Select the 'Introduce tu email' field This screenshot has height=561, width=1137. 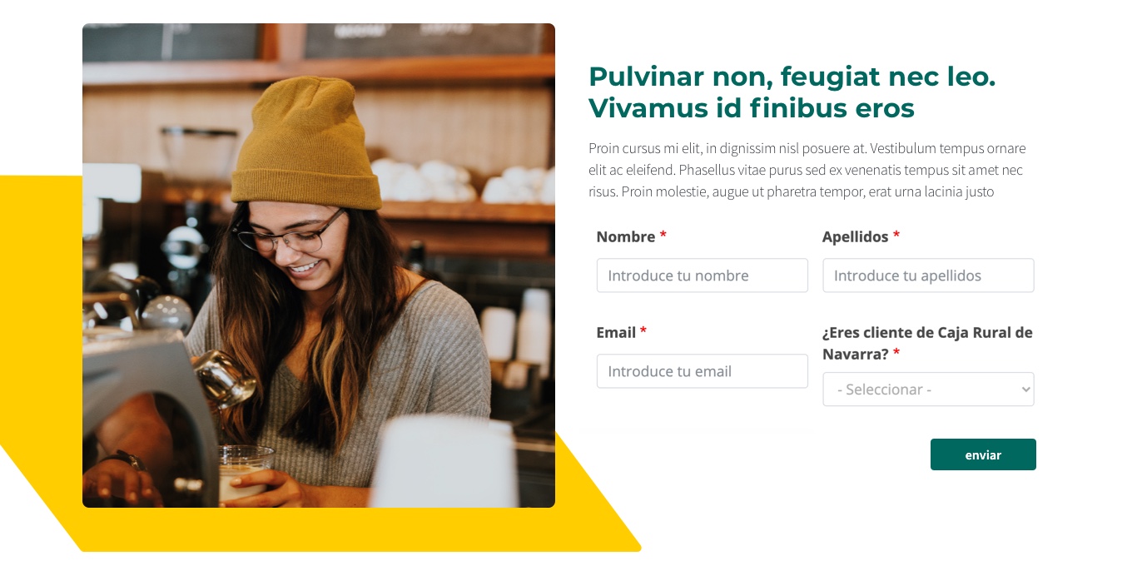702,371
